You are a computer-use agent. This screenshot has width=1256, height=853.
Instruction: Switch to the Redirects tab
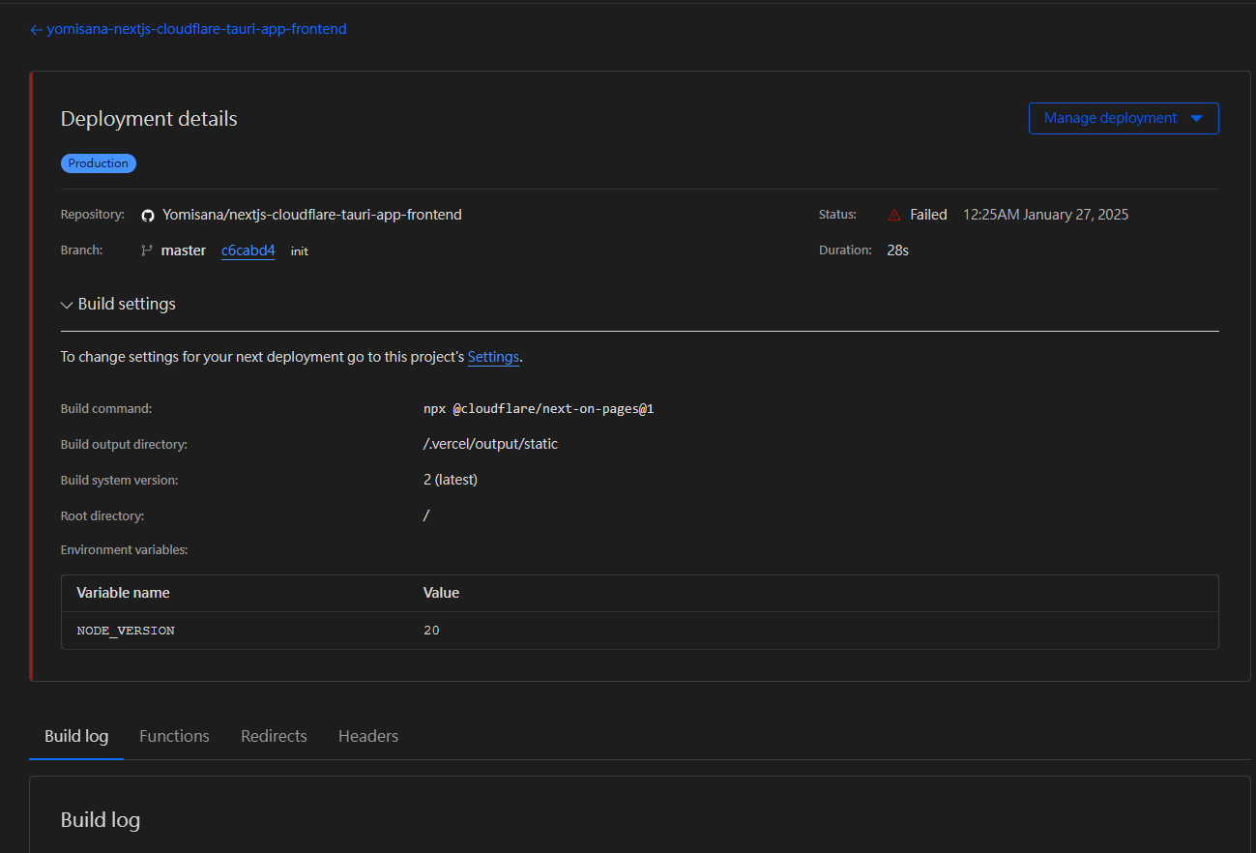click(274, 736)
